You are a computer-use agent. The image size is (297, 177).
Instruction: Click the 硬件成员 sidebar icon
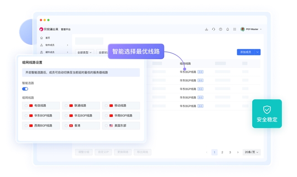coord(42,52)
